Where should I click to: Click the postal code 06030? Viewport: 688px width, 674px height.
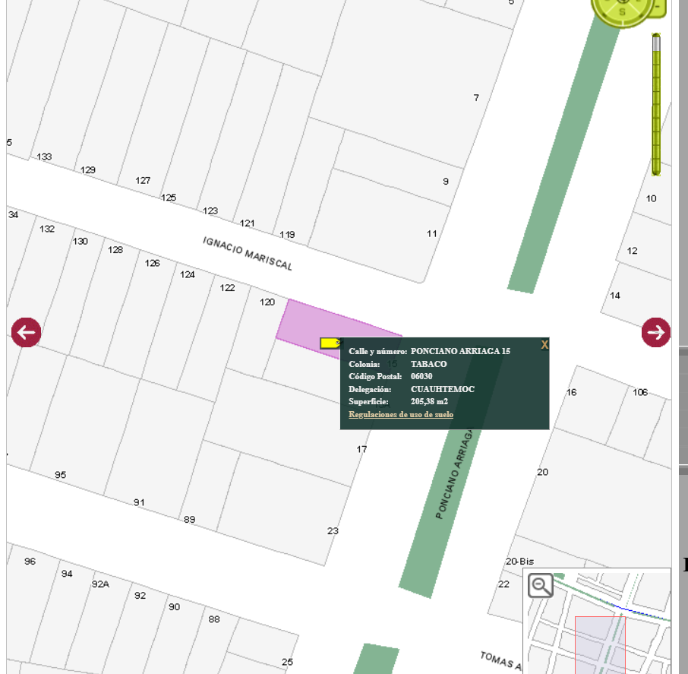click(421, 376)
